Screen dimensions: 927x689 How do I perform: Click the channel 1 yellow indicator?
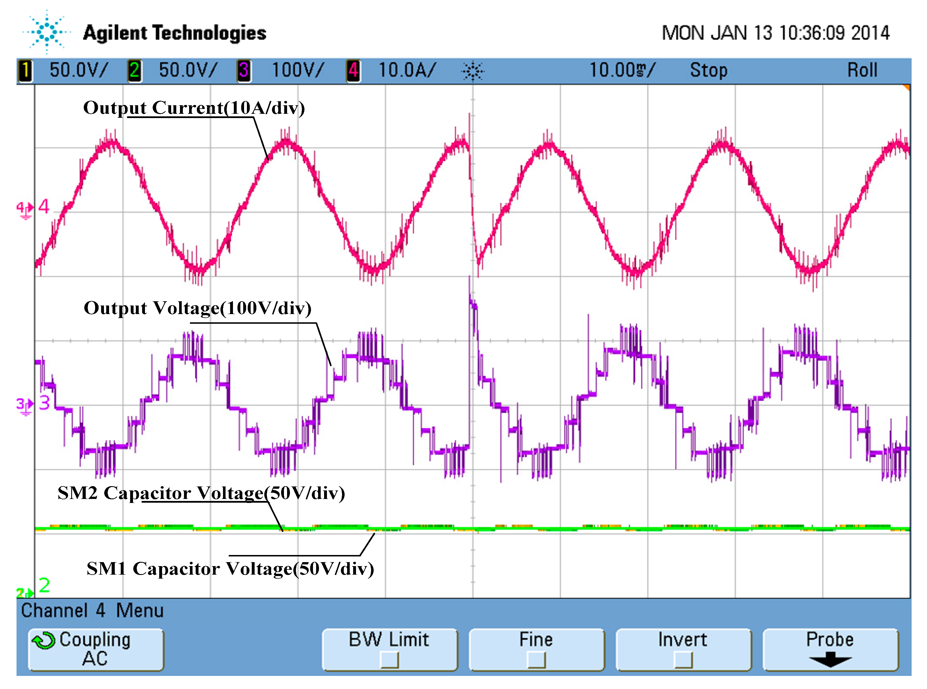25,71
